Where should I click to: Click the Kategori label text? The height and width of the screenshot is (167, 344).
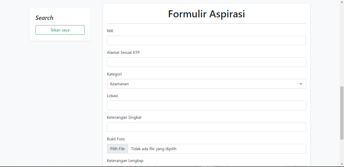(114, 74)
